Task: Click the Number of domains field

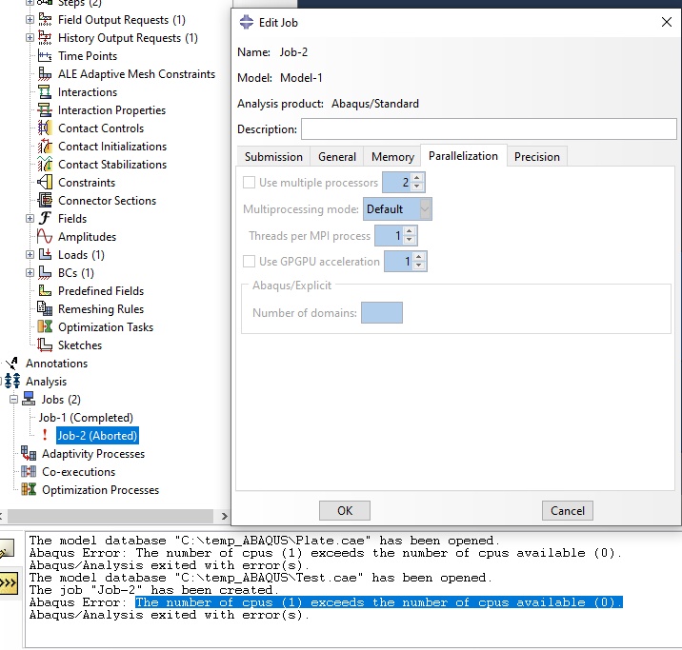Action: pyautogui.click(x=382, y=313)
